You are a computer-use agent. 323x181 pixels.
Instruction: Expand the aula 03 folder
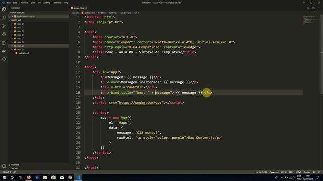coord(12,31)
